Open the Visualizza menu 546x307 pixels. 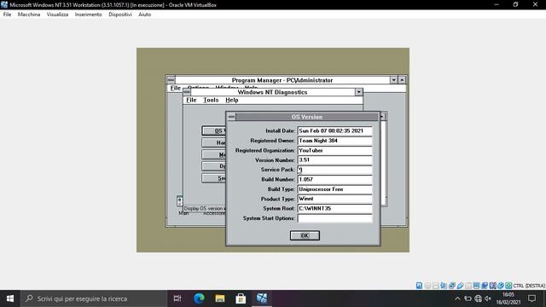57,14
